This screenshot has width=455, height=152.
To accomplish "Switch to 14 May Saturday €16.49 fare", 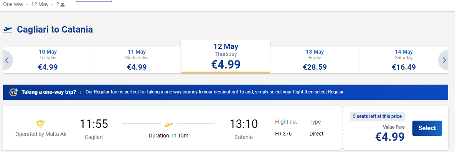I will pyautogui.click(x=404, y=60).
